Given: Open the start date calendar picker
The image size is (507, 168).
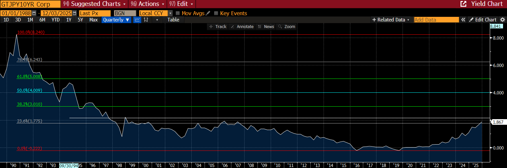Looking at the screenshot, I should (x=34, y=13).
